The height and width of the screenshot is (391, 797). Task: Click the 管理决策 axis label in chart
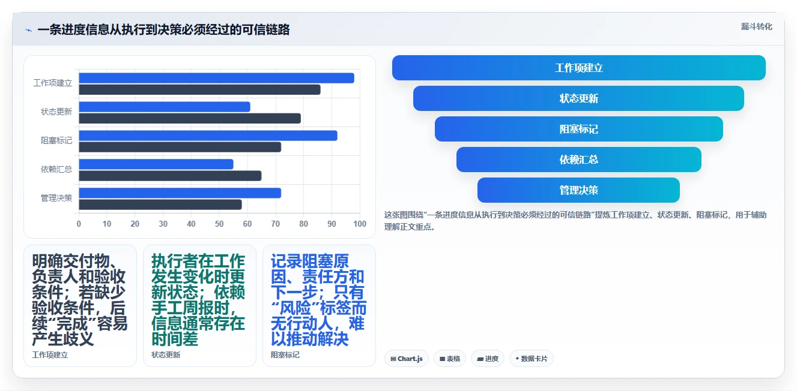point(56,198)
